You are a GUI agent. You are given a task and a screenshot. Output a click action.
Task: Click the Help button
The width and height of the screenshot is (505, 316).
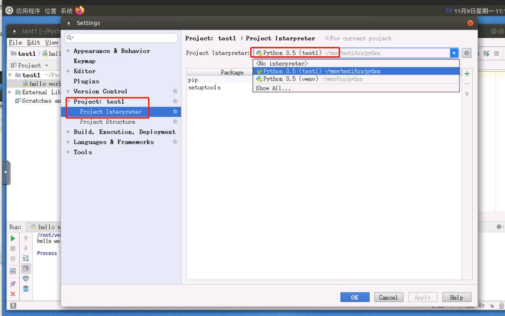[456, 297]
